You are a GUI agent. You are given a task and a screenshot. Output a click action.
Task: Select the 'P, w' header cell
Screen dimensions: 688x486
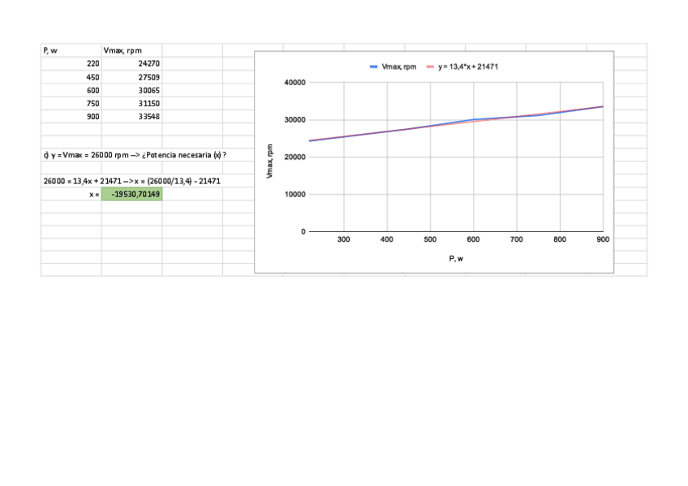[71, 50]
